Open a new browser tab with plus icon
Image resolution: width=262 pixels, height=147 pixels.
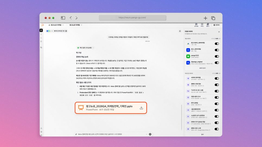205,18
